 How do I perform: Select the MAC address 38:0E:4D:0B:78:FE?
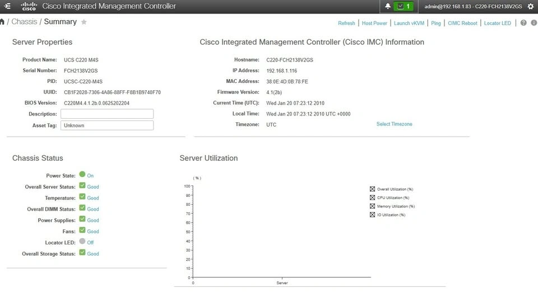287,82
